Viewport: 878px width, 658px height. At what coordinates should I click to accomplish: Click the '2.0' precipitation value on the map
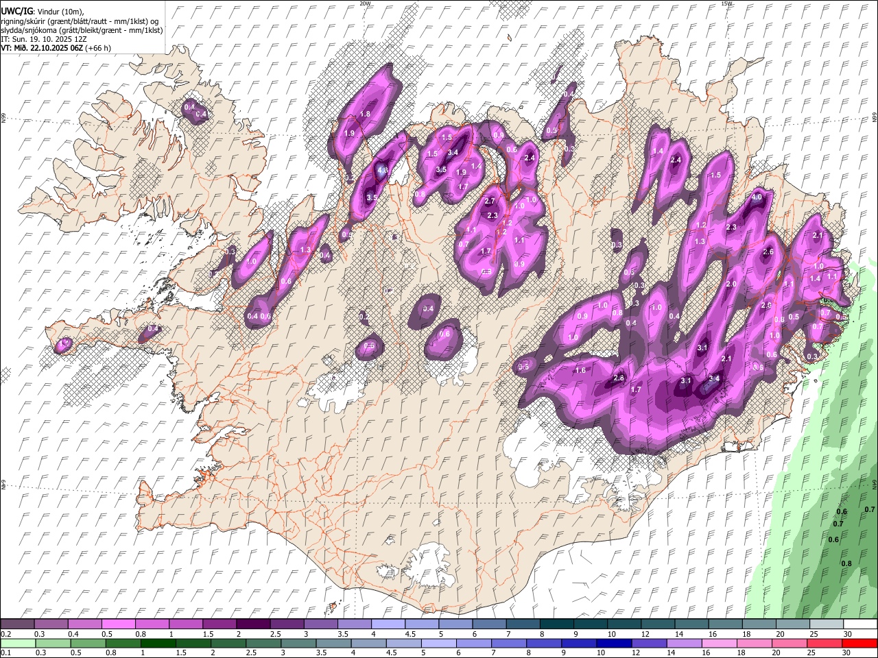pos(731,284)
